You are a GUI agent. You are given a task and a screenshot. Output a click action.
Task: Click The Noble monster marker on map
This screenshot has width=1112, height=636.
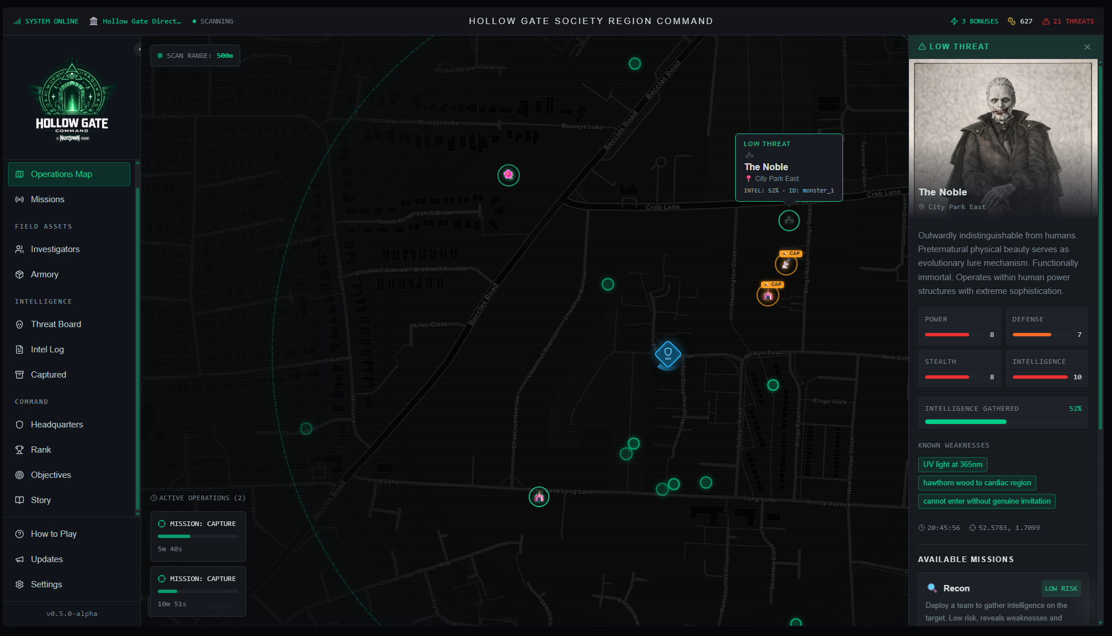point(789,220)
